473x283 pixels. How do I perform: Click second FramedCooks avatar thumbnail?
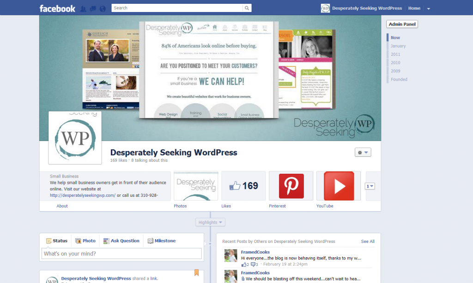231,277
